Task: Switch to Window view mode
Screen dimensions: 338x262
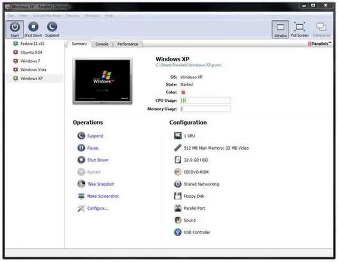Action: 280,30
